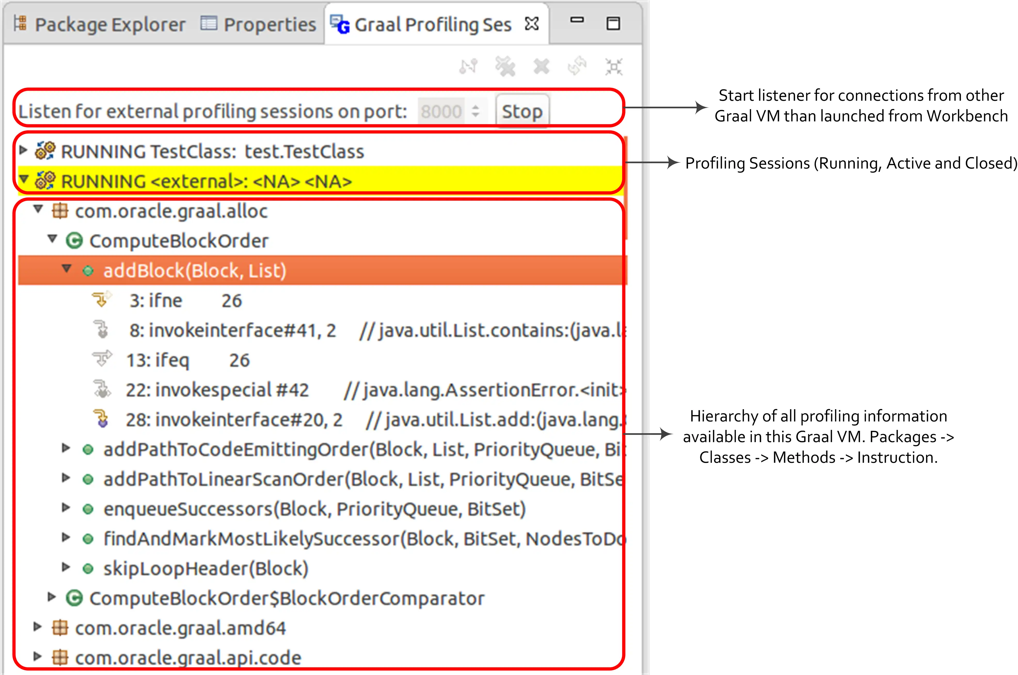Screen dimensions: 1018x675
Task: Select the com.oracle.graal.alloc label
Action: pyautogui.click(x=171, y=211)
